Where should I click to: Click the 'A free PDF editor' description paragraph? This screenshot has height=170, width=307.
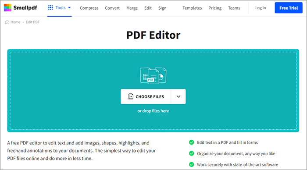82,151
